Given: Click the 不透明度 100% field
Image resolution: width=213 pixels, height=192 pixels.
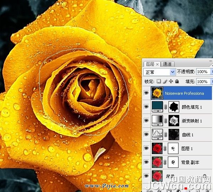Looking at the screenshot, I should coord(203,72).
